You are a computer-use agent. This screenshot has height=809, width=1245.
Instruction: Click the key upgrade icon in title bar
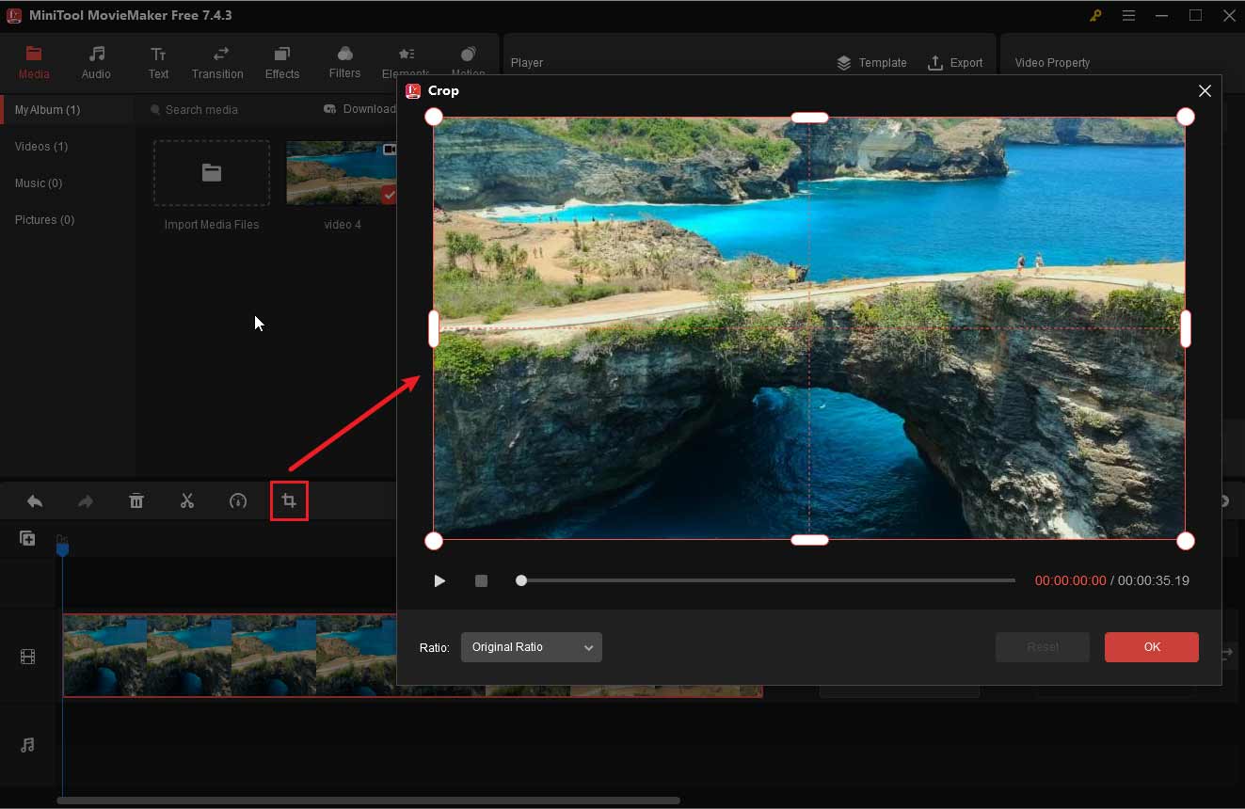(x=1095, y=15)
